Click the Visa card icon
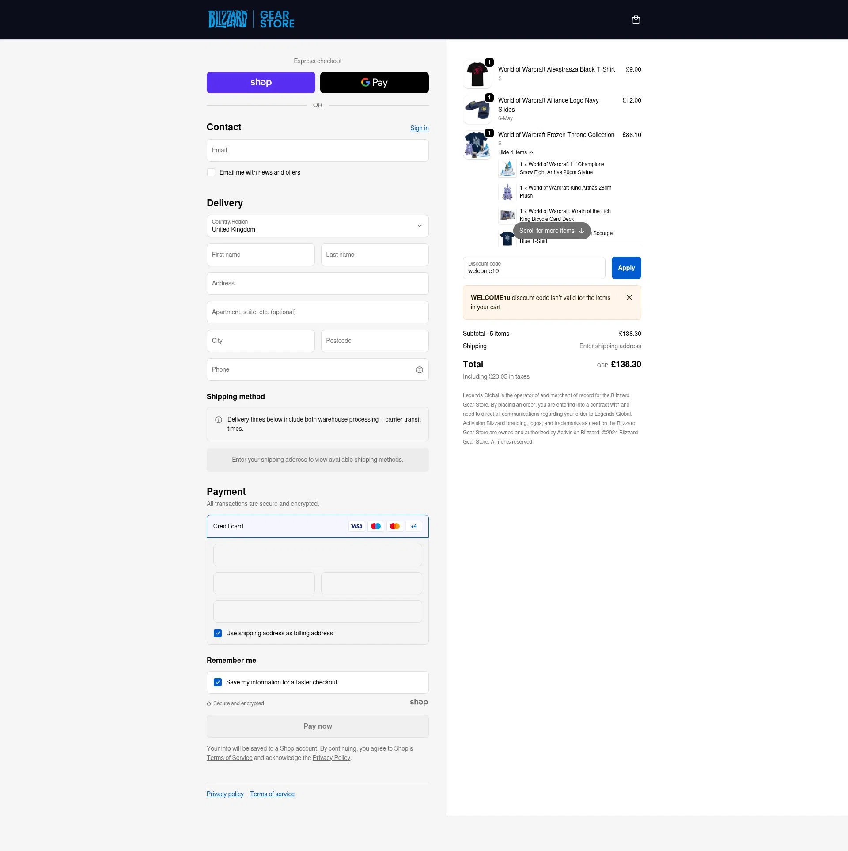 pos(357,526)
